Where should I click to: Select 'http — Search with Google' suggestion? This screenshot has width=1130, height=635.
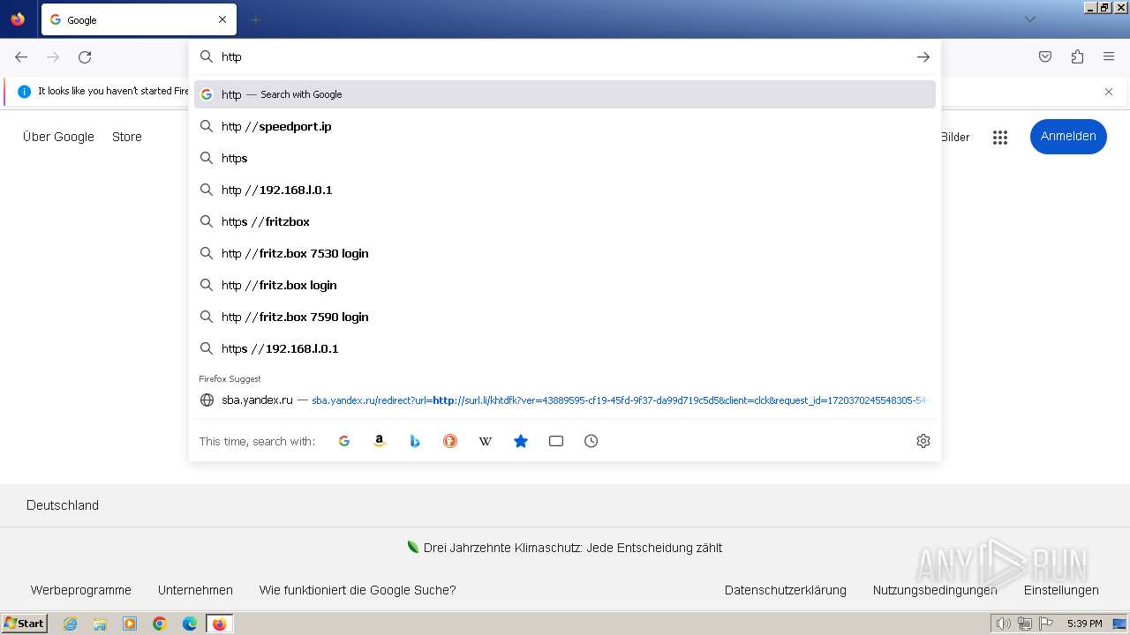click(x=565, y=94)
